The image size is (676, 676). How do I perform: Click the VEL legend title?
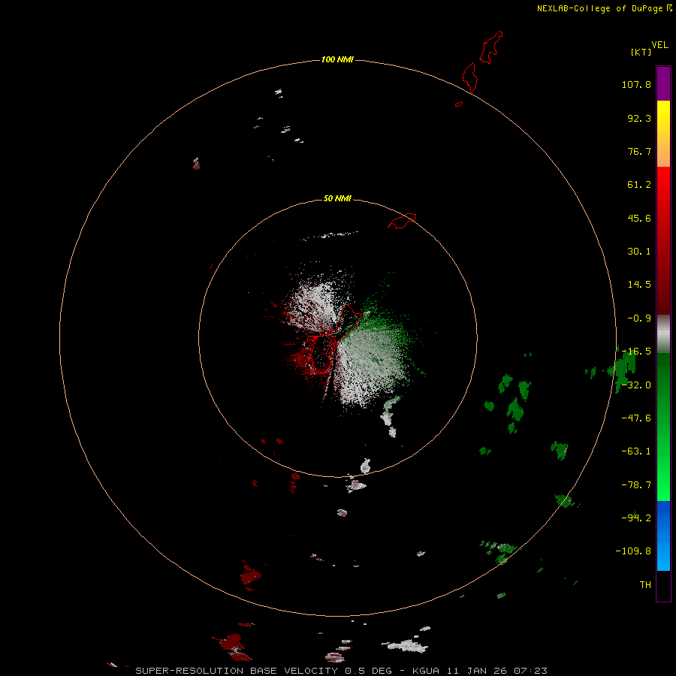pyautogui.click(x=659, y=45)
